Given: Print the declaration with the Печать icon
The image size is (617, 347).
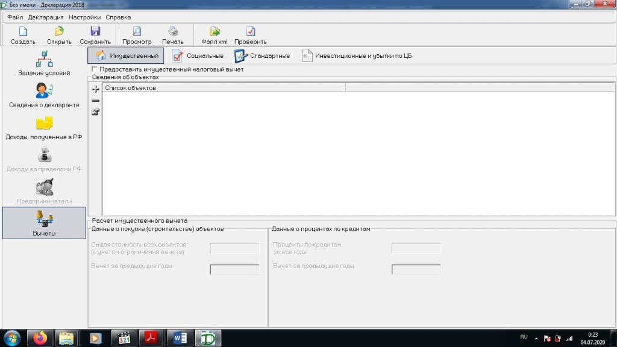Looking at the screenshot, I should (x=173, y=31).
